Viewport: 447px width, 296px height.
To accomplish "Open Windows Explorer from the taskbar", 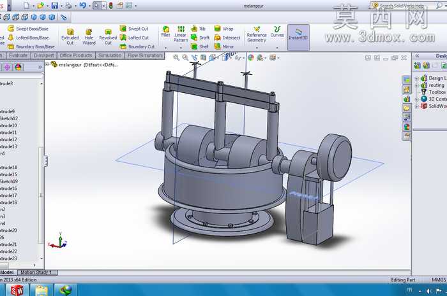I will (x=42, y=290).
